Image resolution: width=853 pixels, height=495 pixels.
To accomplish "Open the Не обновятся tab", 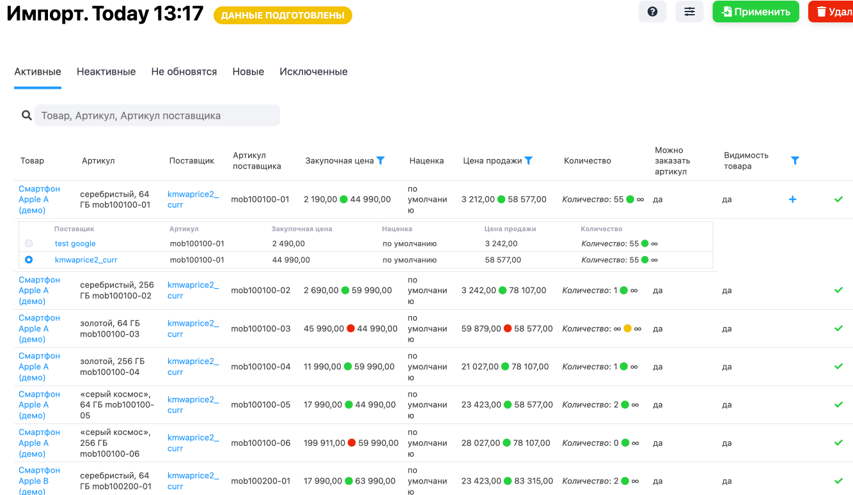I will [x=184, y=72].
